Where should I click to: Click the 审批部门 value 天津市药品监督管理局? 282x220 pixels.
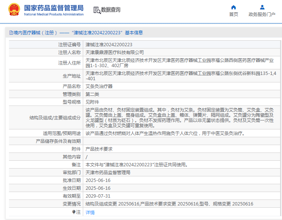(x=108, y=173)
